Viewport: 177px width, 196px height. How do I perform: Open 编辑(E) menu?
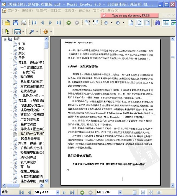point(27,11)
